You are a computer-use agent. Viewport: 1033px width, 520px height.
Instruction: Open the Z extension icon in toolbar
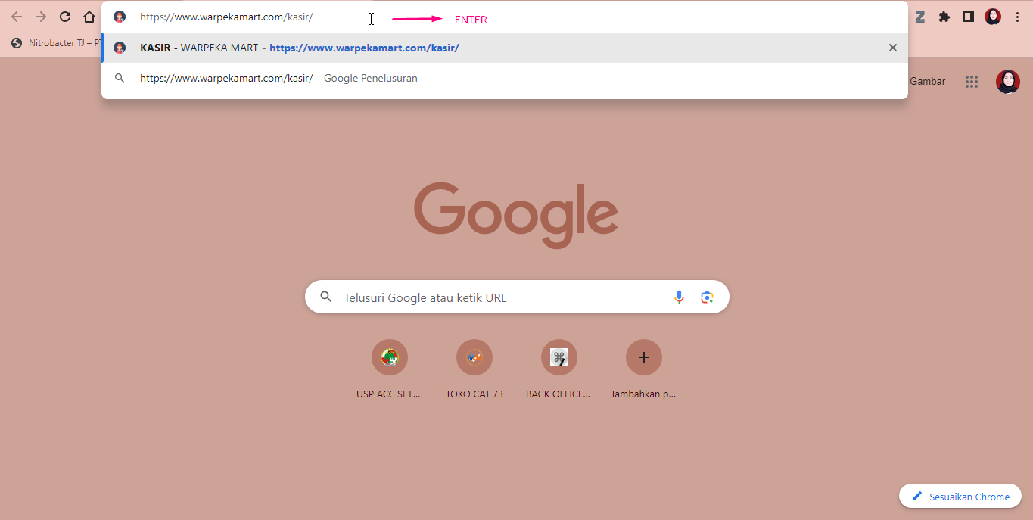coord(920,17)
